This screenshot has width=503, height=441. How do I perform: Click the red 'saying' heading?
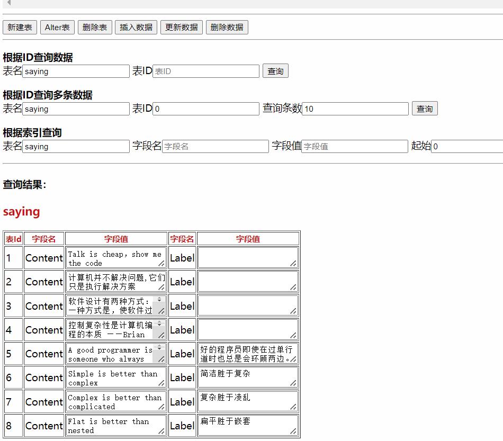(x=21, y=211)
